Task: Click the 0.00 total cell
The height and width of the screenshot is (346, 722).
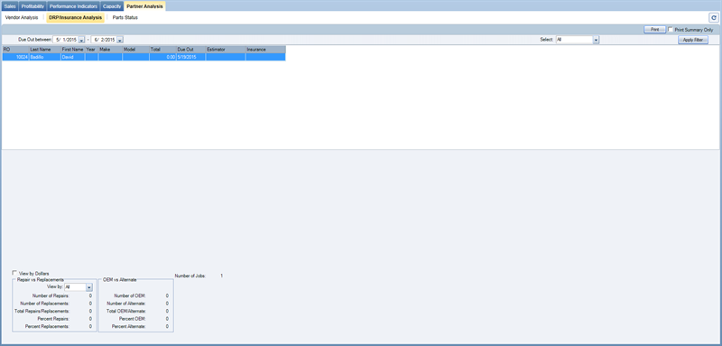Action: [x=162, y=57]
